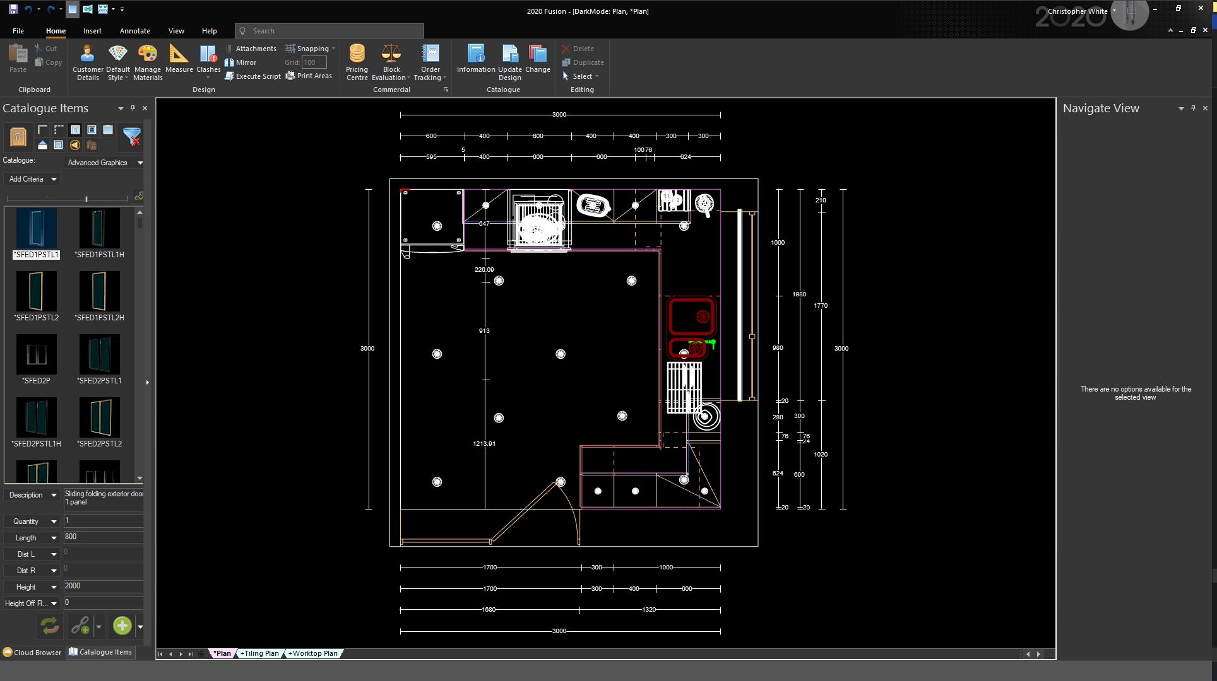Switch to the Annotate ribbon tab

coord(135,31)
